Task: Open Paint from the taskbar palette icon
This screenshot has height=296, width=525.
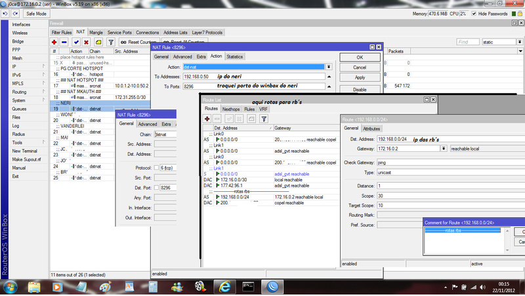Action: click(106, 287)
